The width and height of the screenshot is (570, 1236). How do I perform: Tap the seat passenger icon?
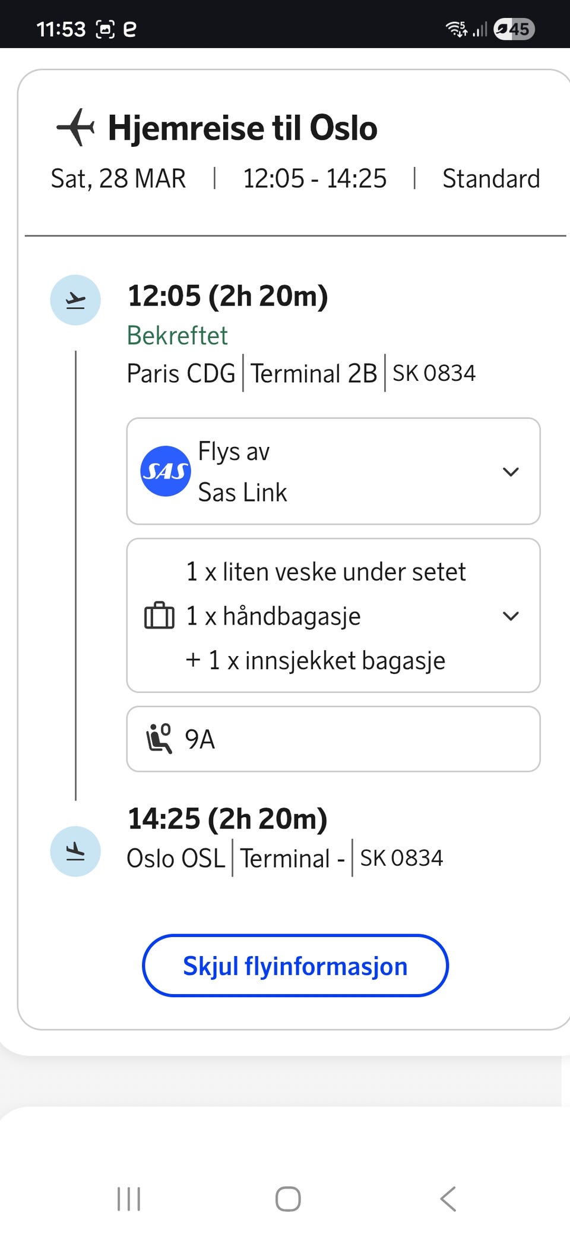(x=159, y=739)
